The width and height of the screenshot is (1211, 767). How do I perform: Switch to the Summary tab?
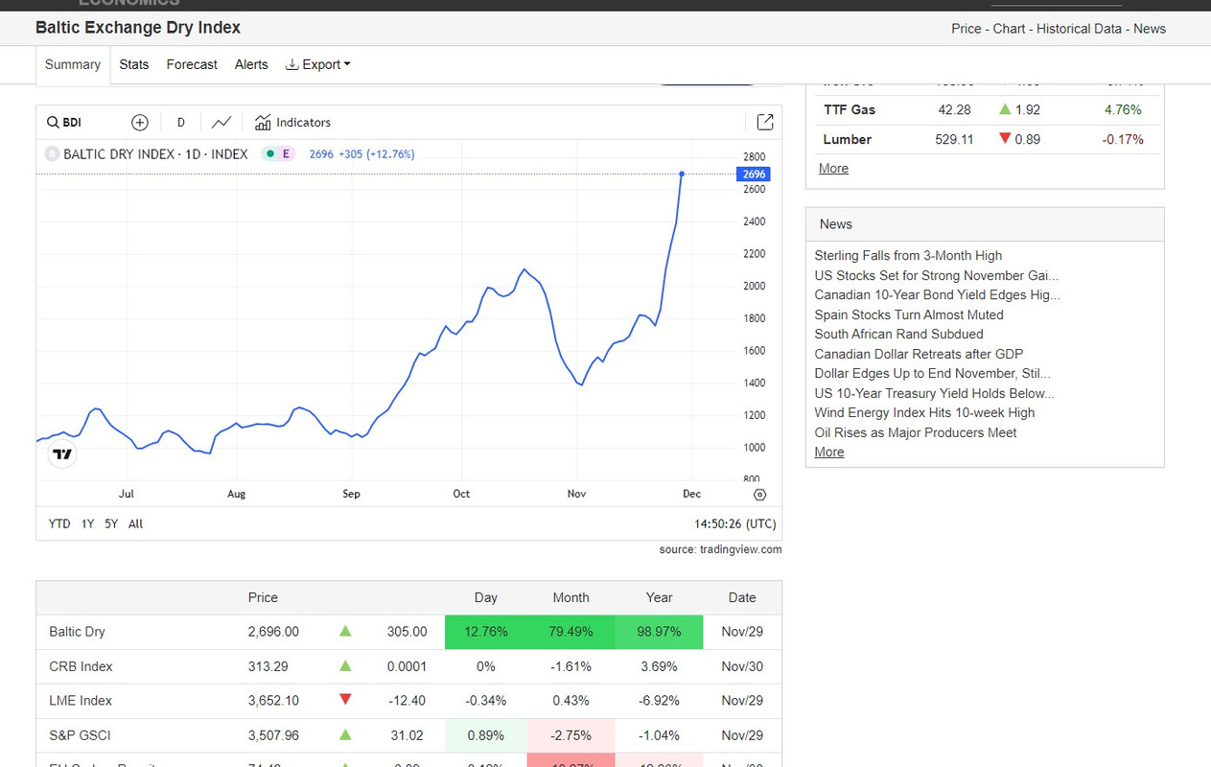[73, 64]
